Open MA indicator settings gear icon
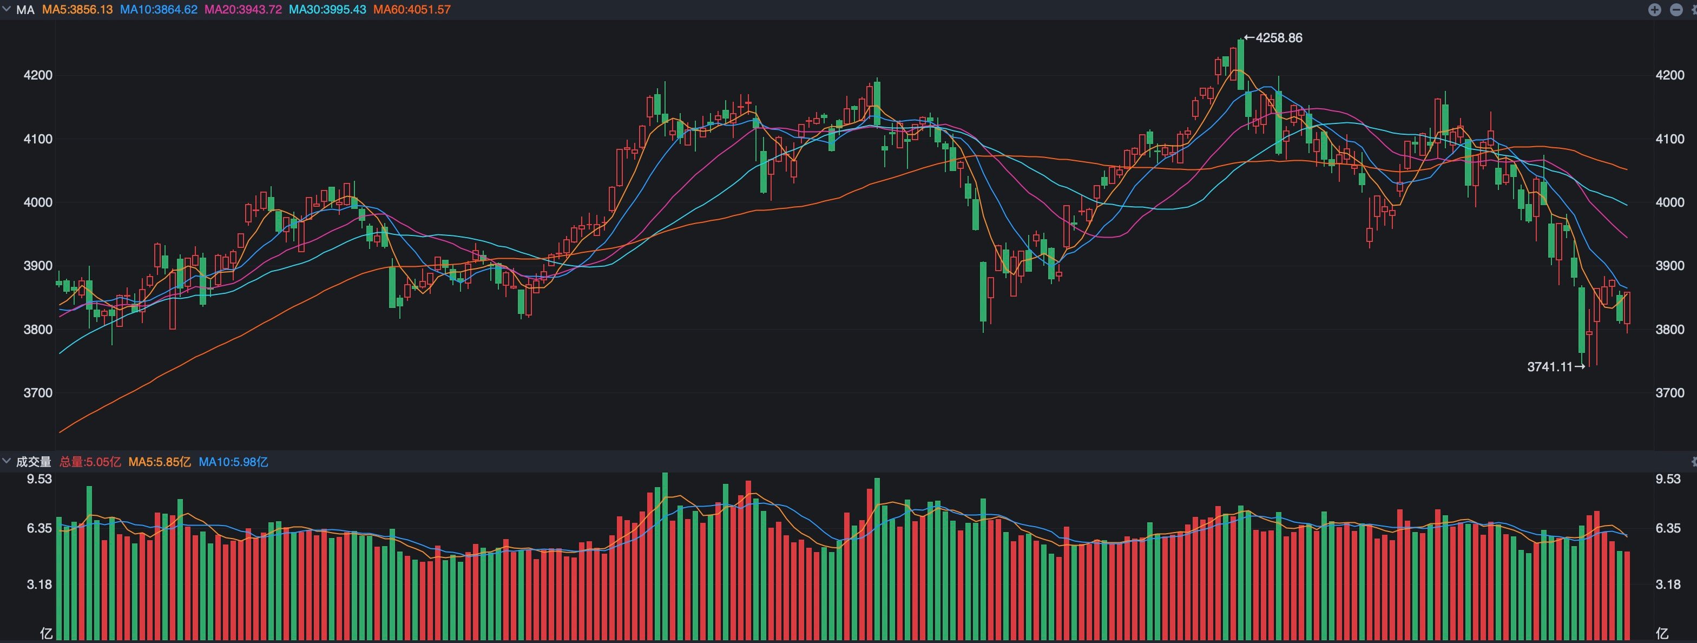 point(1694,9)
